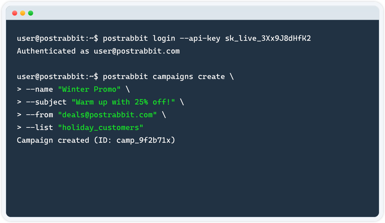Click the word 'create' in the command
Image resolution: width=385 pixels, height=223 pixels.
(211, 77)
